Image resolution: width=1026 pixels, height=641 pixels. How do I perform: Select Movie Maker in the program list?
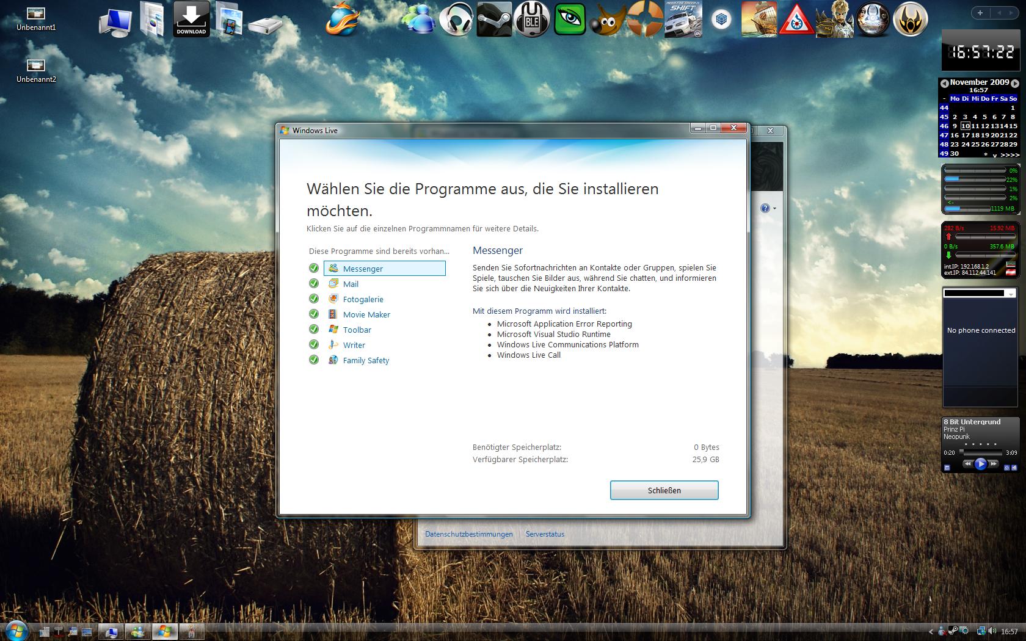[366, 314]
